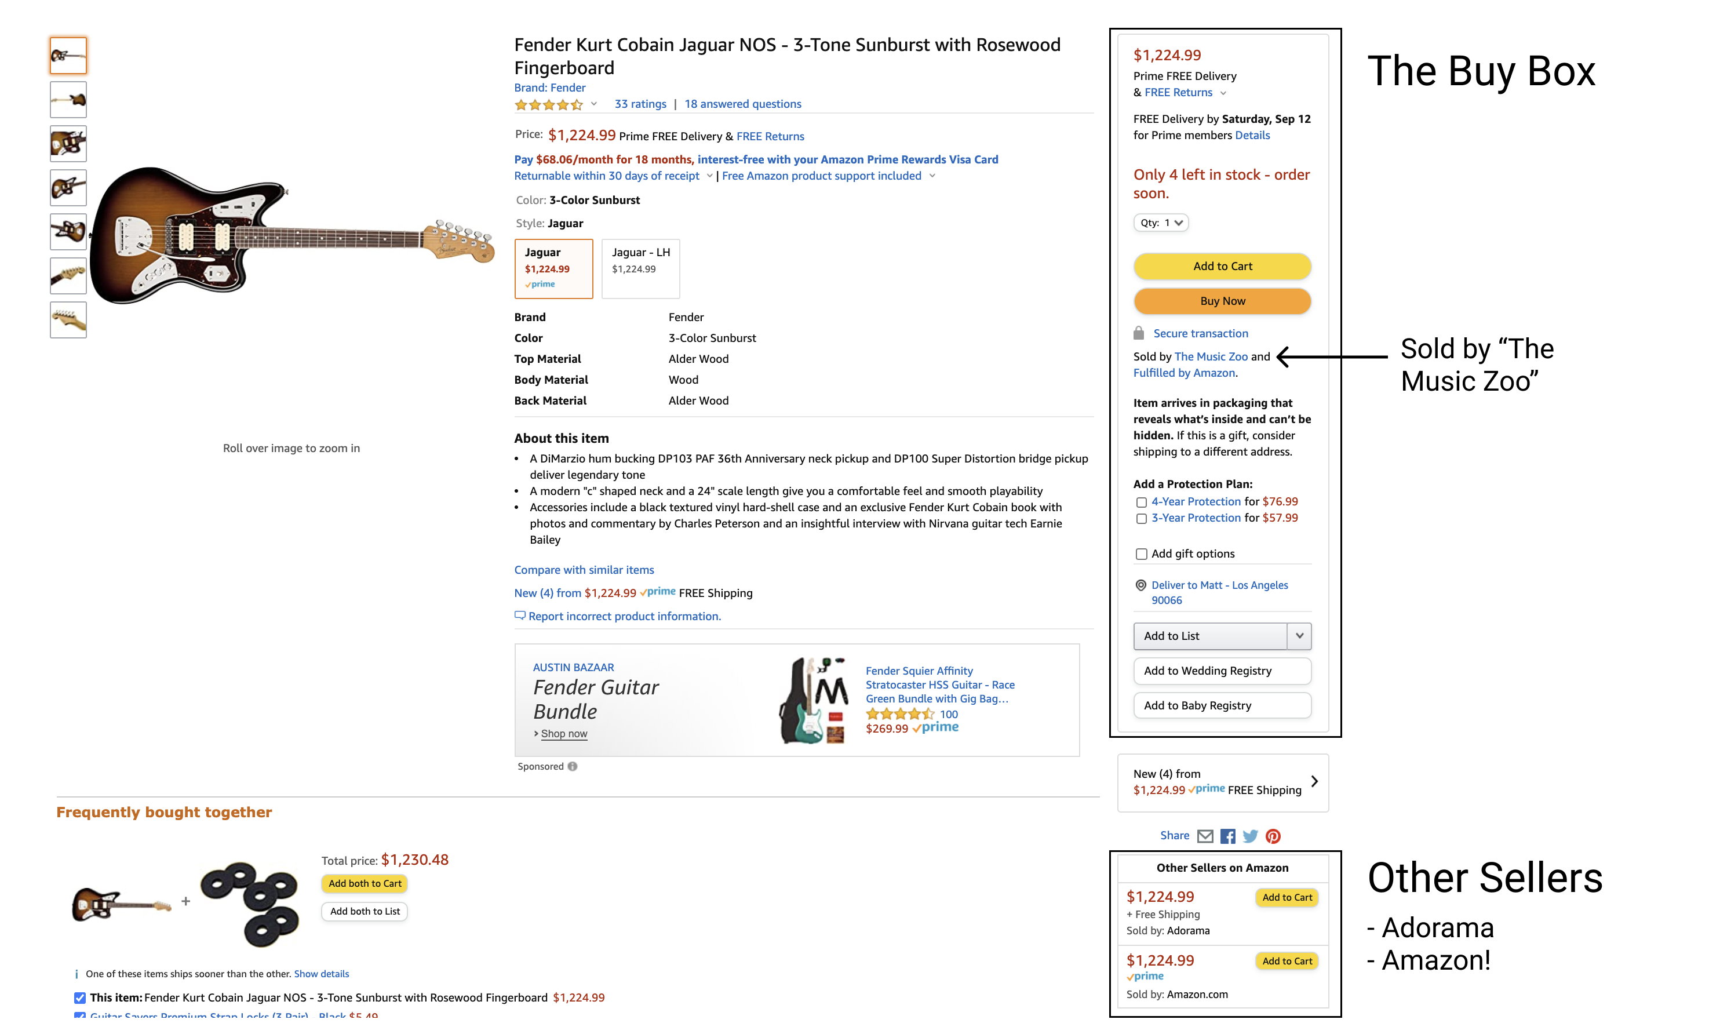
Task: Click the Secure transaction lock icon
Action: point(1140,333)
